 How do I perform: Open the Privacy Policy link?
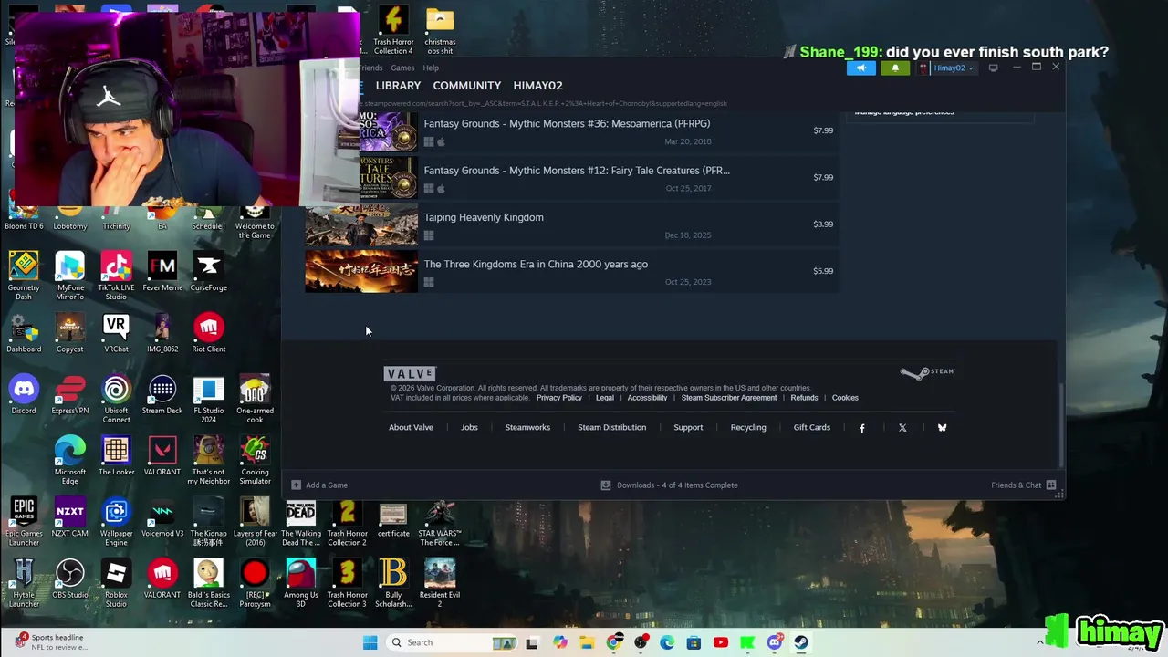pos(559,398)
